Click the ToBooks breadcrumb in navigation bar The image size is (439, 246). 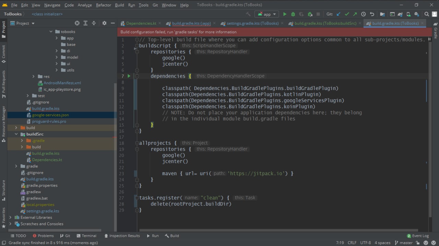tap(13, 14)
